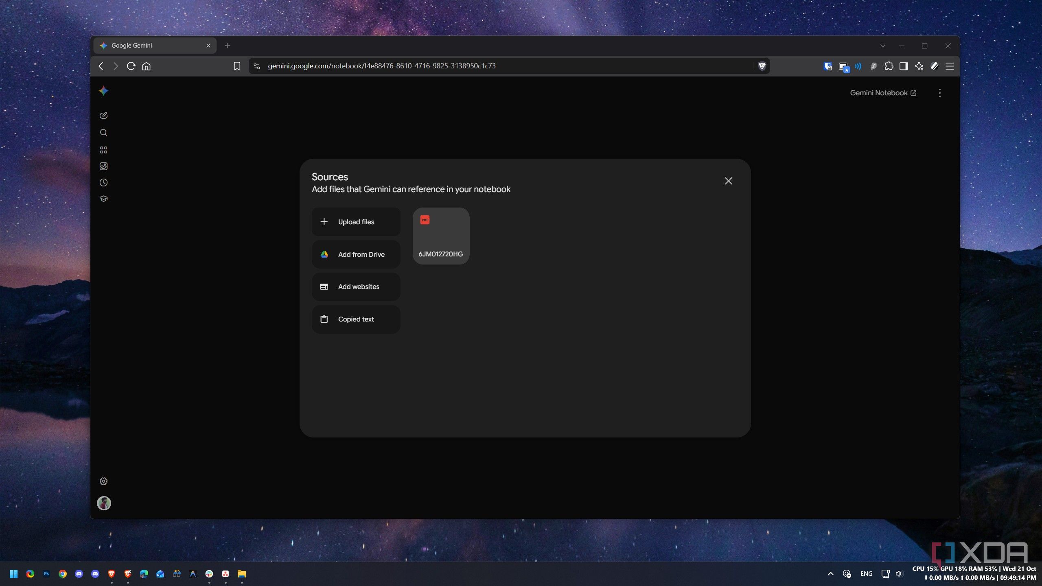
Task: Open the Windows Start menu
Action: [13, 574]
